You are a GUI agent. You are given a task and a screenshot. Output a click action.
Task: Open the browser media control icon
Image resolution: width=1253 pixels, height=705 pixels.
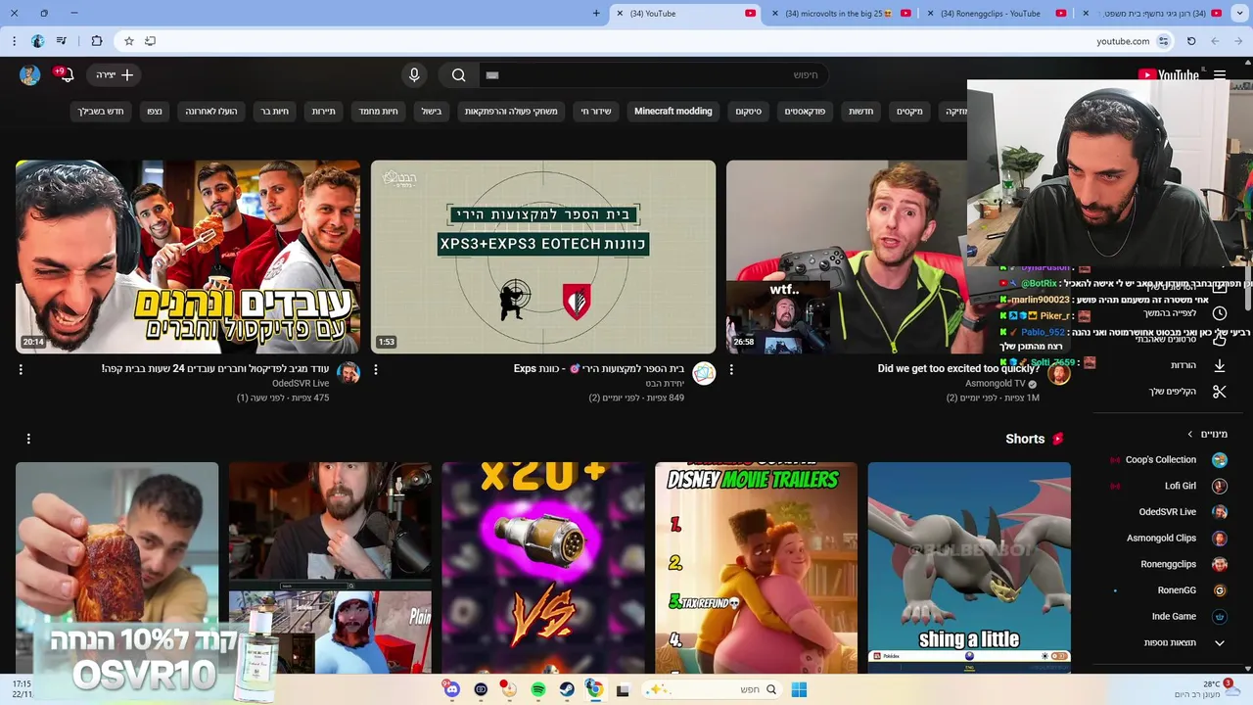(x=62, y=41)
